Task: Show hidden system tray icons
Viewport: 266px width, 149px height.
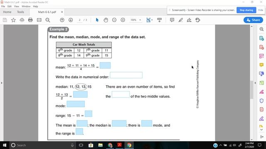Action: (221, 145)
